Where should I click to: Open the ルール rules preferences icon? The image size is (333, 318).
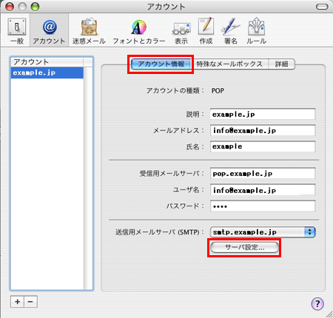tap(256, 30)
